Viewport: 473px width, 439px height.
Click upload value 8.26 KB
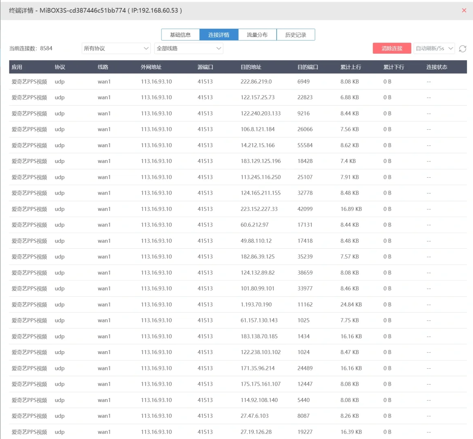click(x=350, y=416)
